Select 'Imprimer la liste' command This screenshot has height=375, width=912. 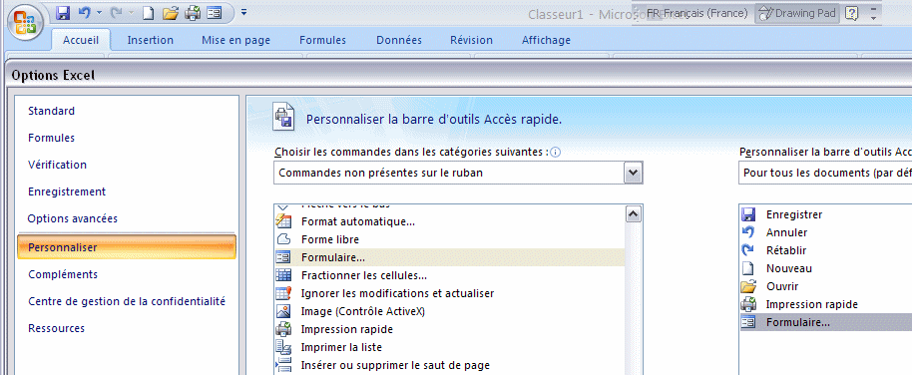pyautogui.click(x=449, y=347)
